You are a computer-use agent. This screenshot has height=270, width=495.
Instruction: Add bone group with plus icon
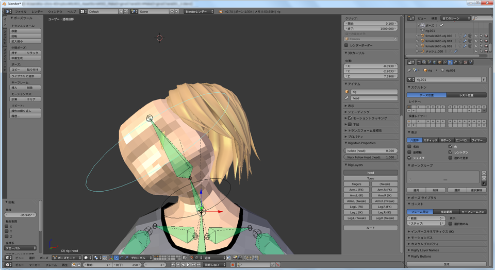click(x=484, y=173)
